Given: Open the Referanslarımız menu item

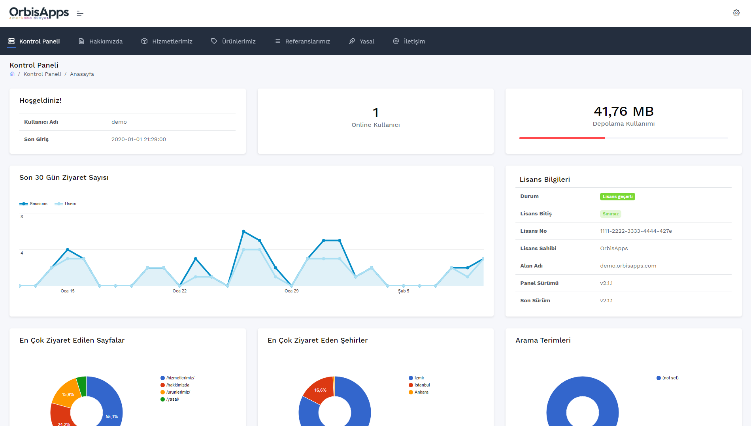Looking at the screenshot, I should 302,41.
